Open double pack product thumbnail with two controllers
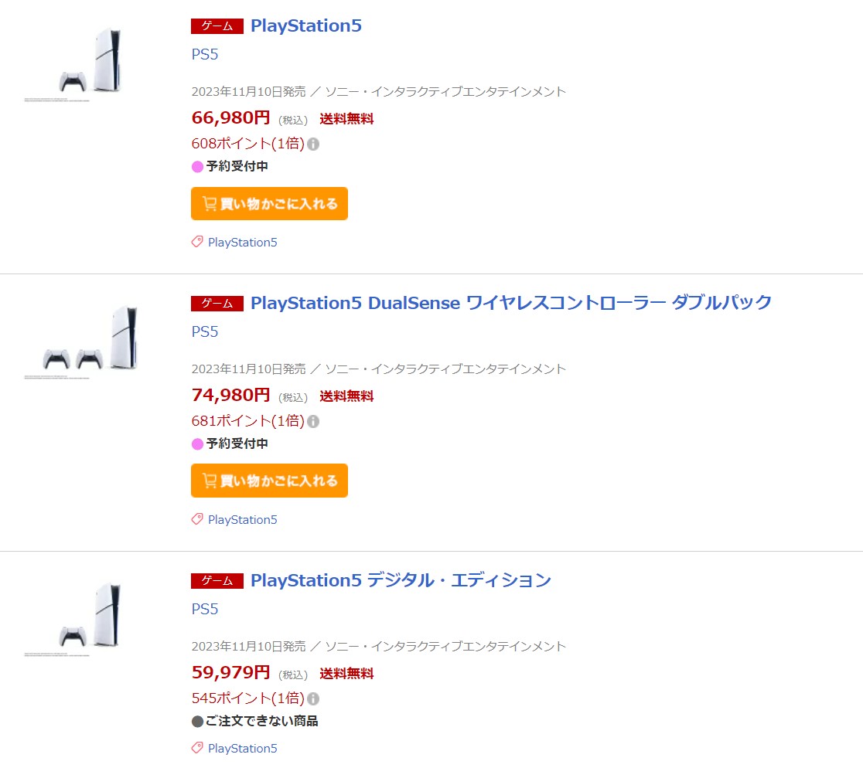This screenshot has width=863, height=768. click(91, 342)
